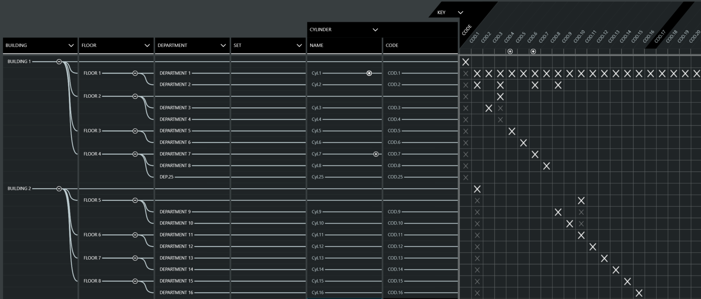This screenshot has height=299, width=701.
Task: Open the CYLINDER header dropdown
Action: click(x=375, y=30)
